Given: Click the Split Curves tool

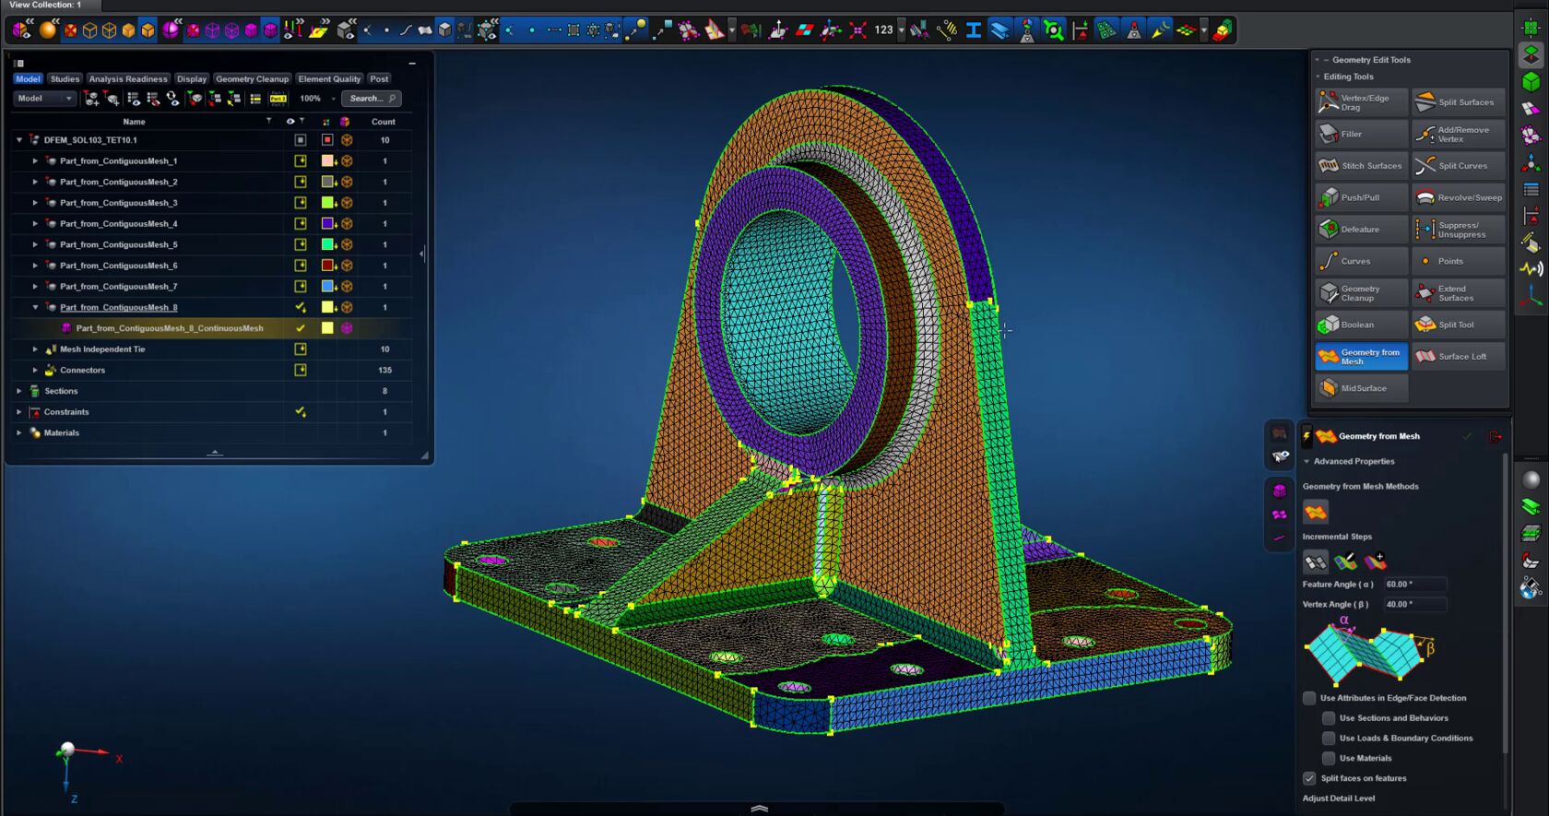Looking at the screenshot, I should click(1458, 166).
